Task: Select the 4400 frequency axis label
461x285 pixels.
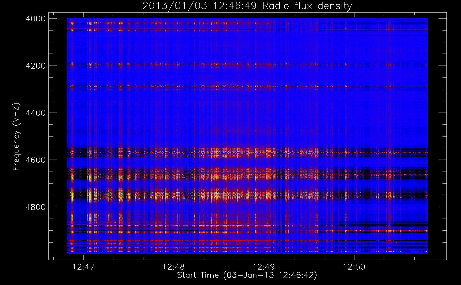Action: point(36,113)
